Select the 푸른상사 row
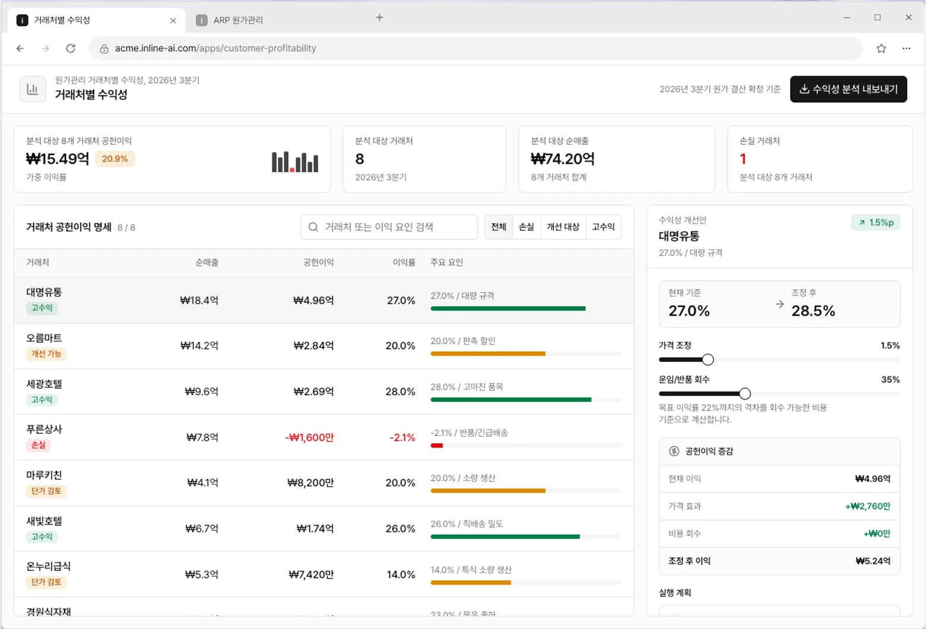Viewport: 926px width, 629px height. click(324, 437)
